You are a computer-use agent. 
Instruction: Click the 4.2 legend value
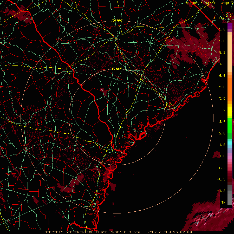coord(222,110)
